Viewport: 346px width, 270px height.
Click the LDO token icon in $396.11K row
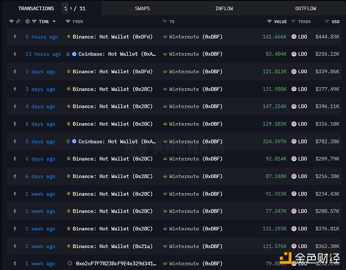point(294,106)
